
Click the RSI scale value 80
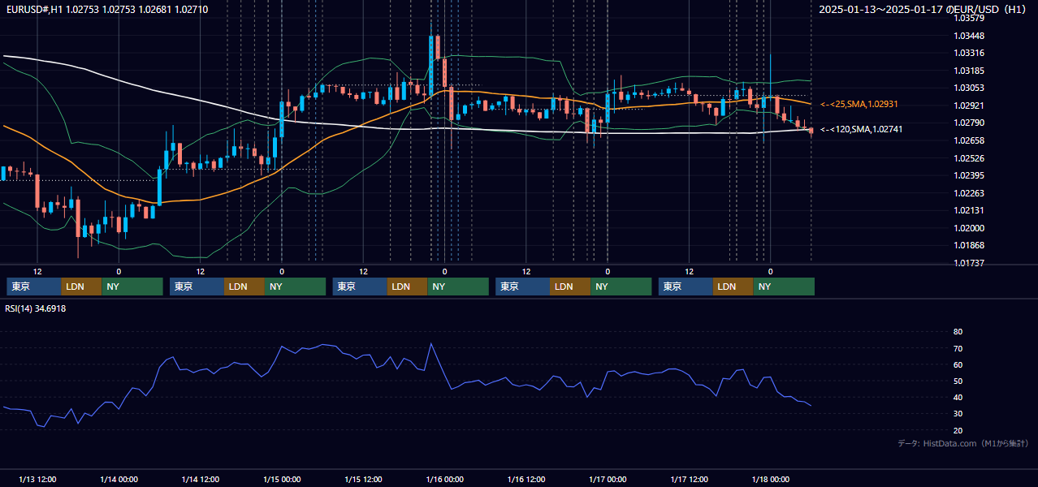[x=958, y=332]
